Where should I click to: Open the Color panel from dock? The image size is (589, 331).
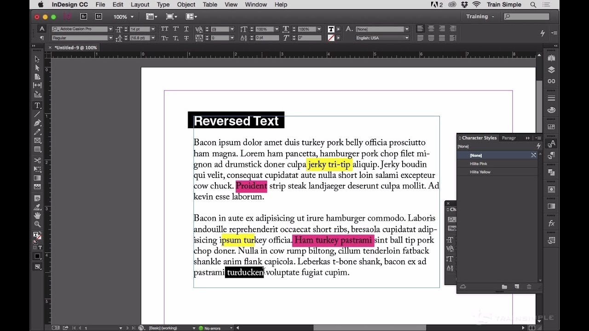click(x=551, y=110)
